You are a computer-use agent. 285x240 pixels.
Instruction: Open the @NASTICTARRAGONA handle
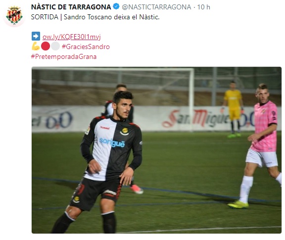click(x=156, y=7)
